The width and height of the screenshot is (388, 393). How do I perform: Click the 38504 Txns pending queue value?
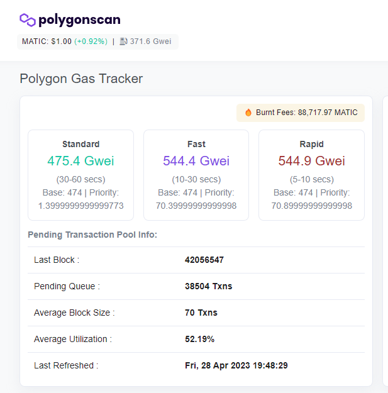click(x=209, y=286)
